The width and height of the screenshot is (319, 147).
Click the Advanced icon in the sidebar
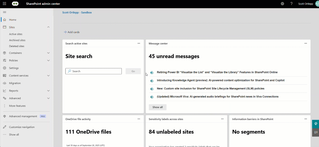5,98
